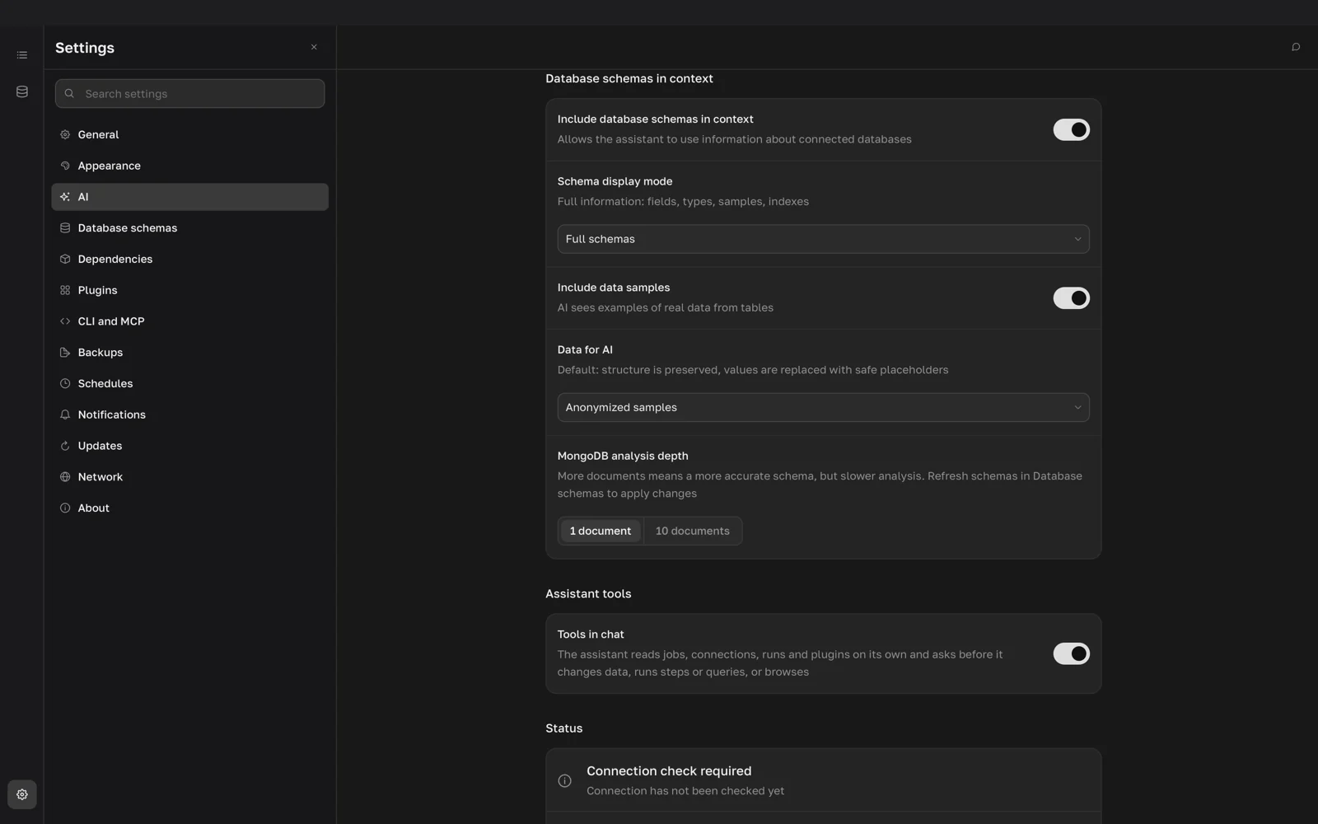Click the Schedules clock icon
The width and height of the screenshot is (1318, 824).
tap(65, 383)
